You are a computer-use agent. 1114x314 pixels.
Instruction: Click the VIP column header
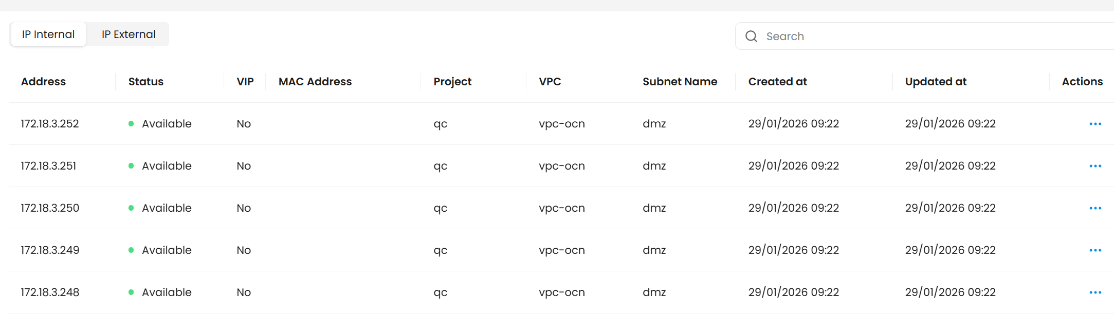[245, 82]
